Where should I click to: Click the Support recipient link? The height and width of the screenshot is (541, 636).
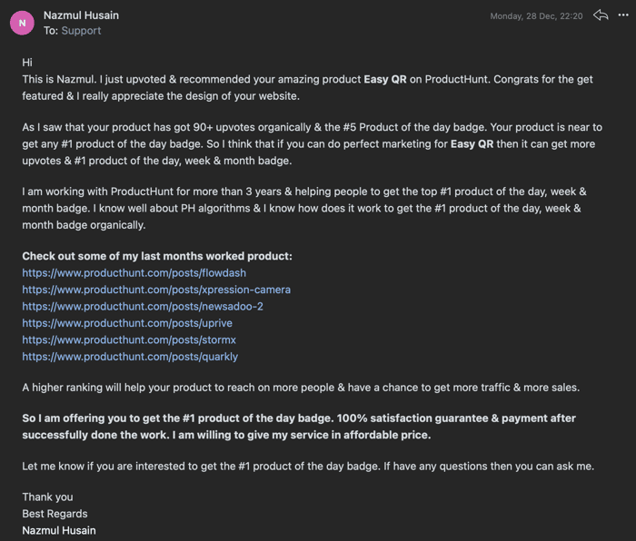pos(81,31)
